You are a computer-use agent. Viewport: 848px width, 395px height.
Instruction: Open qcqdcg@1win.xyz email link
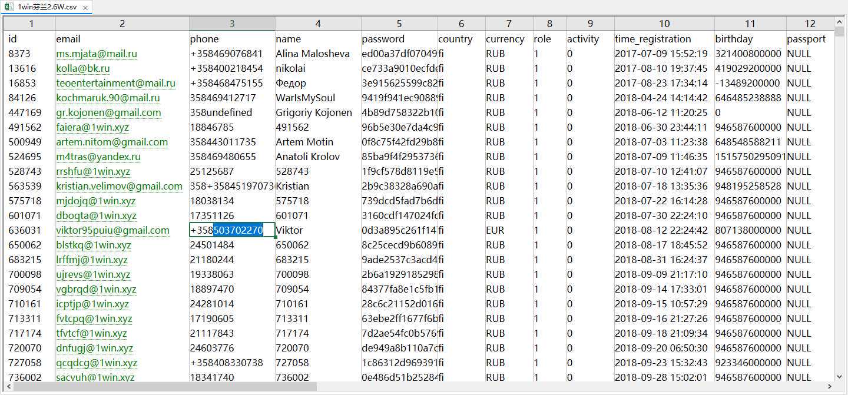pyautogui.click(x=97, y=363)
